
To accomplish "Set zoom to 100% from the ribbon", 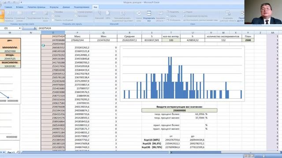I will (x=108, y=15).
